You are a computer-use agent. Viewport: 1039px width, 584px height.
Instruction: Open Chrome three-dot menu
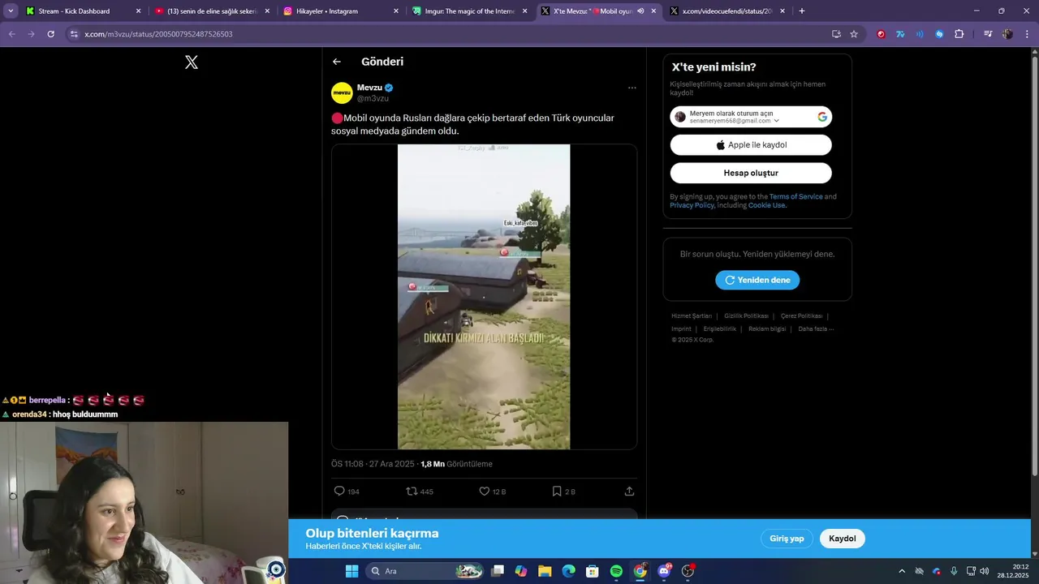(x=1028, y=34)
